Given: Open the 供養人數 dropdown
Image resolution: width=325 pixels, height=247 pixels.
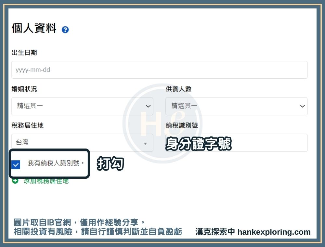Looking at the screenshot, I should (237, 106).
